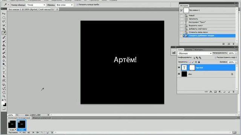Click the layer effects fx icon
241x135 pixels.
(x=211, y=91)
